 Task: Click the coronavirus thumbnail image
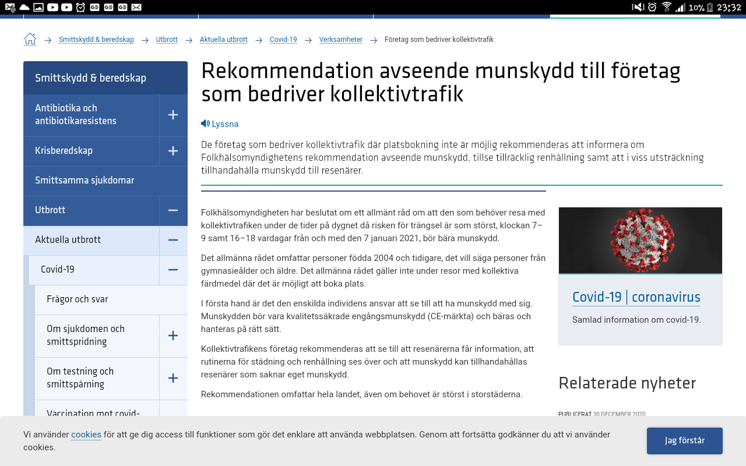click(x=640, y=240)
